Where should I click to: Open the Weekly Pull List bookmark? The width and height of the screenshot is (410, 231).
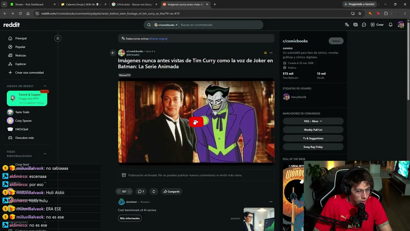tap(313, 130)
